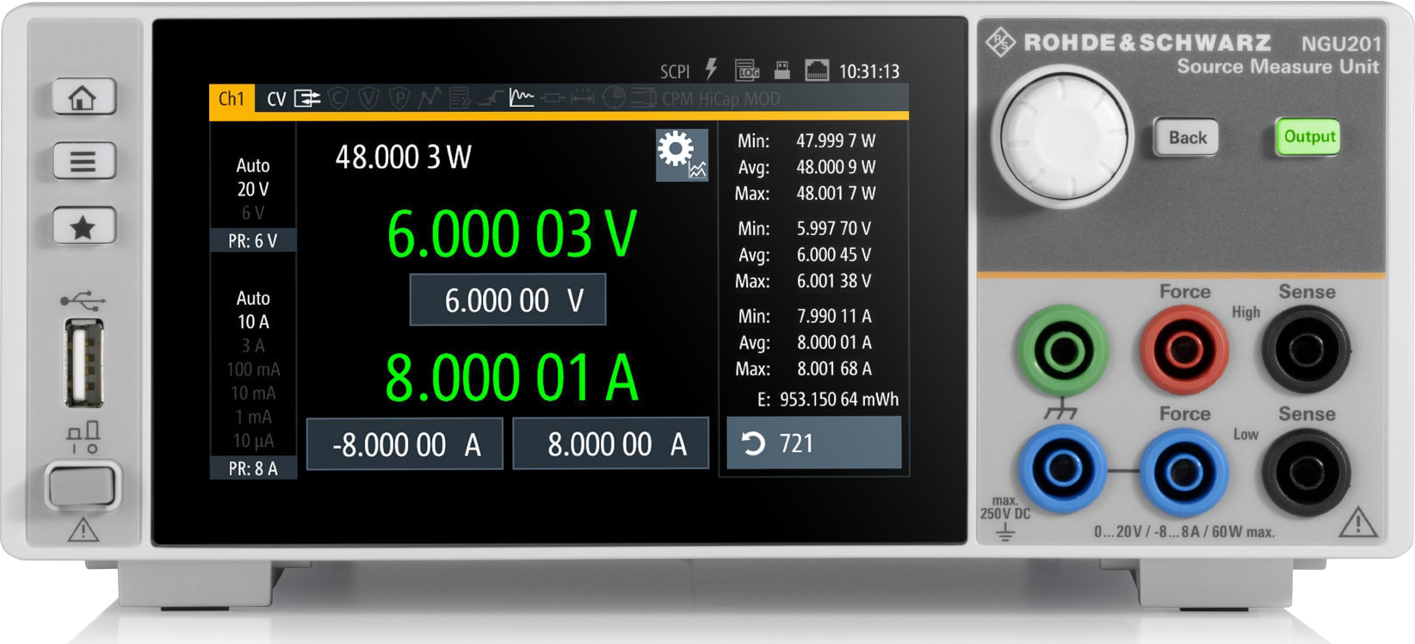Tap the PR: 8 A range indicator
Viewport: 1415px width, 644px height.
click(253, 468)
